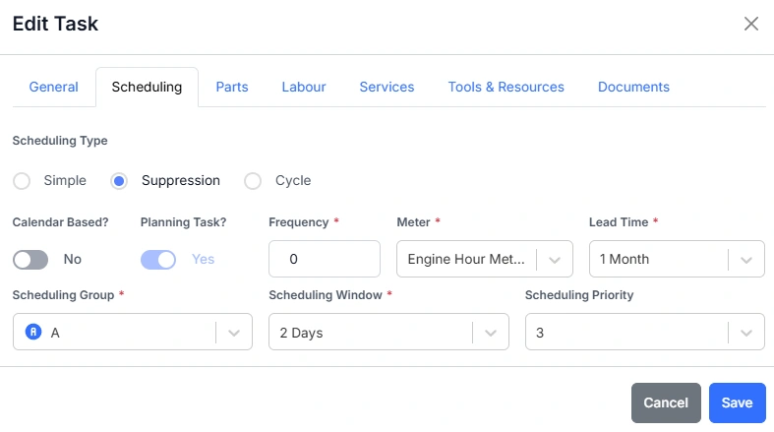Go to the Labour tab
This screenshot has height=432, width=774.
click(x=304, y=87)
